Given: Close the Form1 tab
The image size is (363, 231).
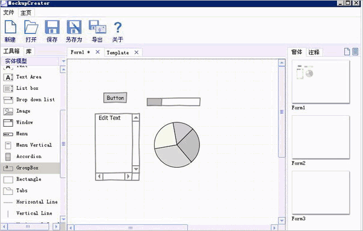Looking at the screenshot, I should coord(98,52).
